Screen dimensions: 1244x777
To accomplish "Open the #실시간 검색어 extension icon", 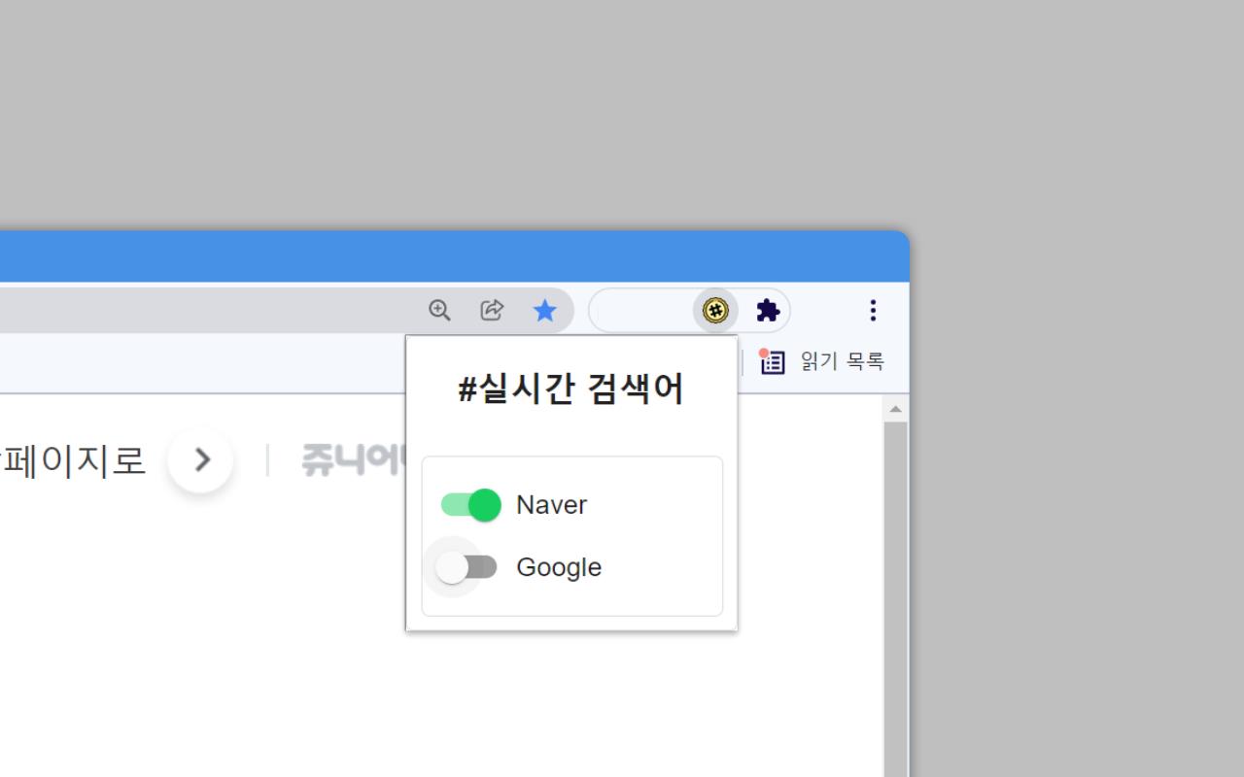I will (716, 310).
